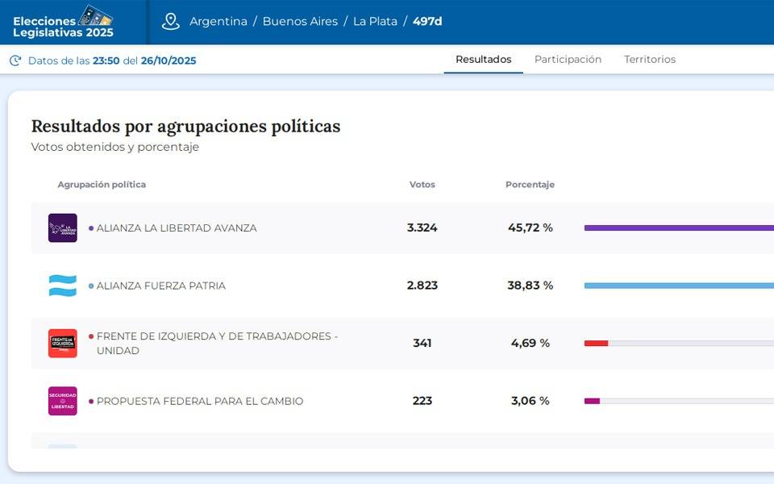Click the Porcentaje column header
This screenshot has width=774, height=484.
pyautogui.click(x=530, y=185)
